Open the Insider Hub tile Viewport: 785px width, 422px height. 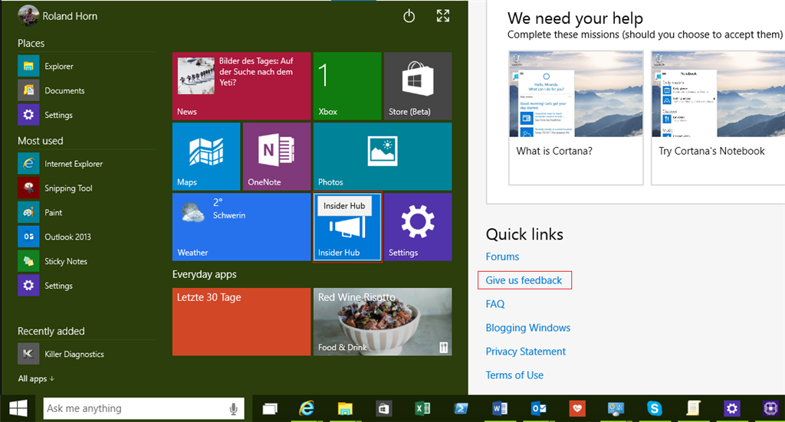[x=347, y=227]
